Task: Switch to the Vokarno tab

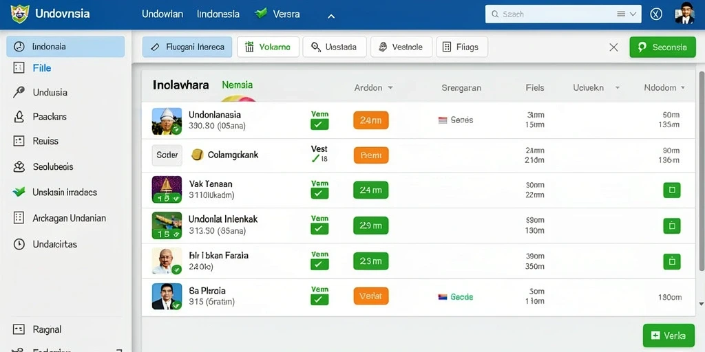Action: coord(268,47)
